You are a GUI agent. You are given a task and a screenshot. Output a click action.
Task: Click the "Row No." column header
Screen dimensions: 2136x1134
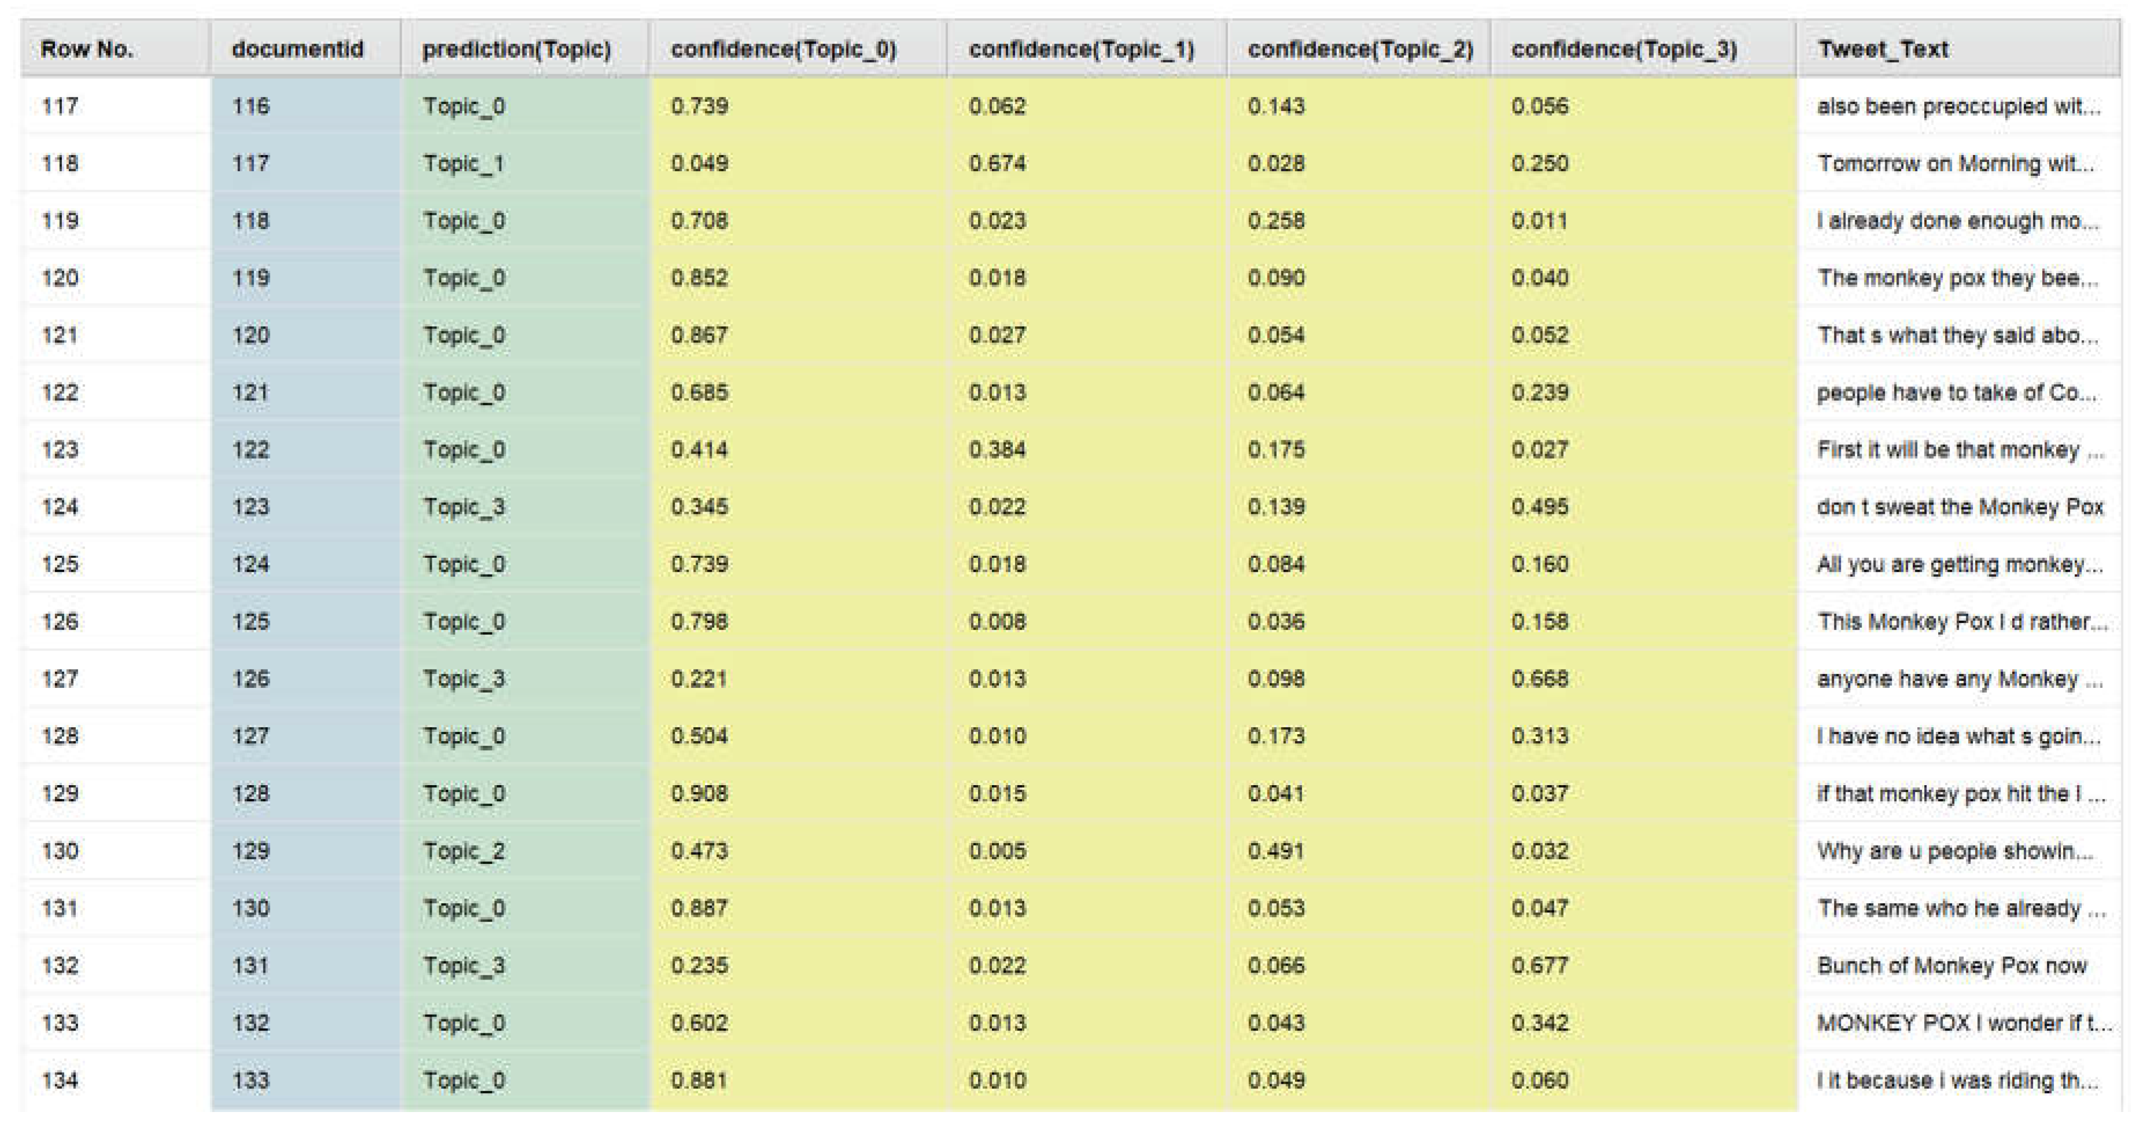(x=87, y=49)
